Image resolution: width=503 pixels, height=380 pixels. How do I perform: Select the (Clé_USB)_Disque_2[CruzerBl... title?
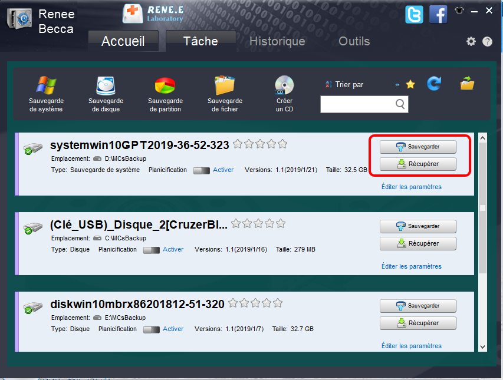click(139, 224)
